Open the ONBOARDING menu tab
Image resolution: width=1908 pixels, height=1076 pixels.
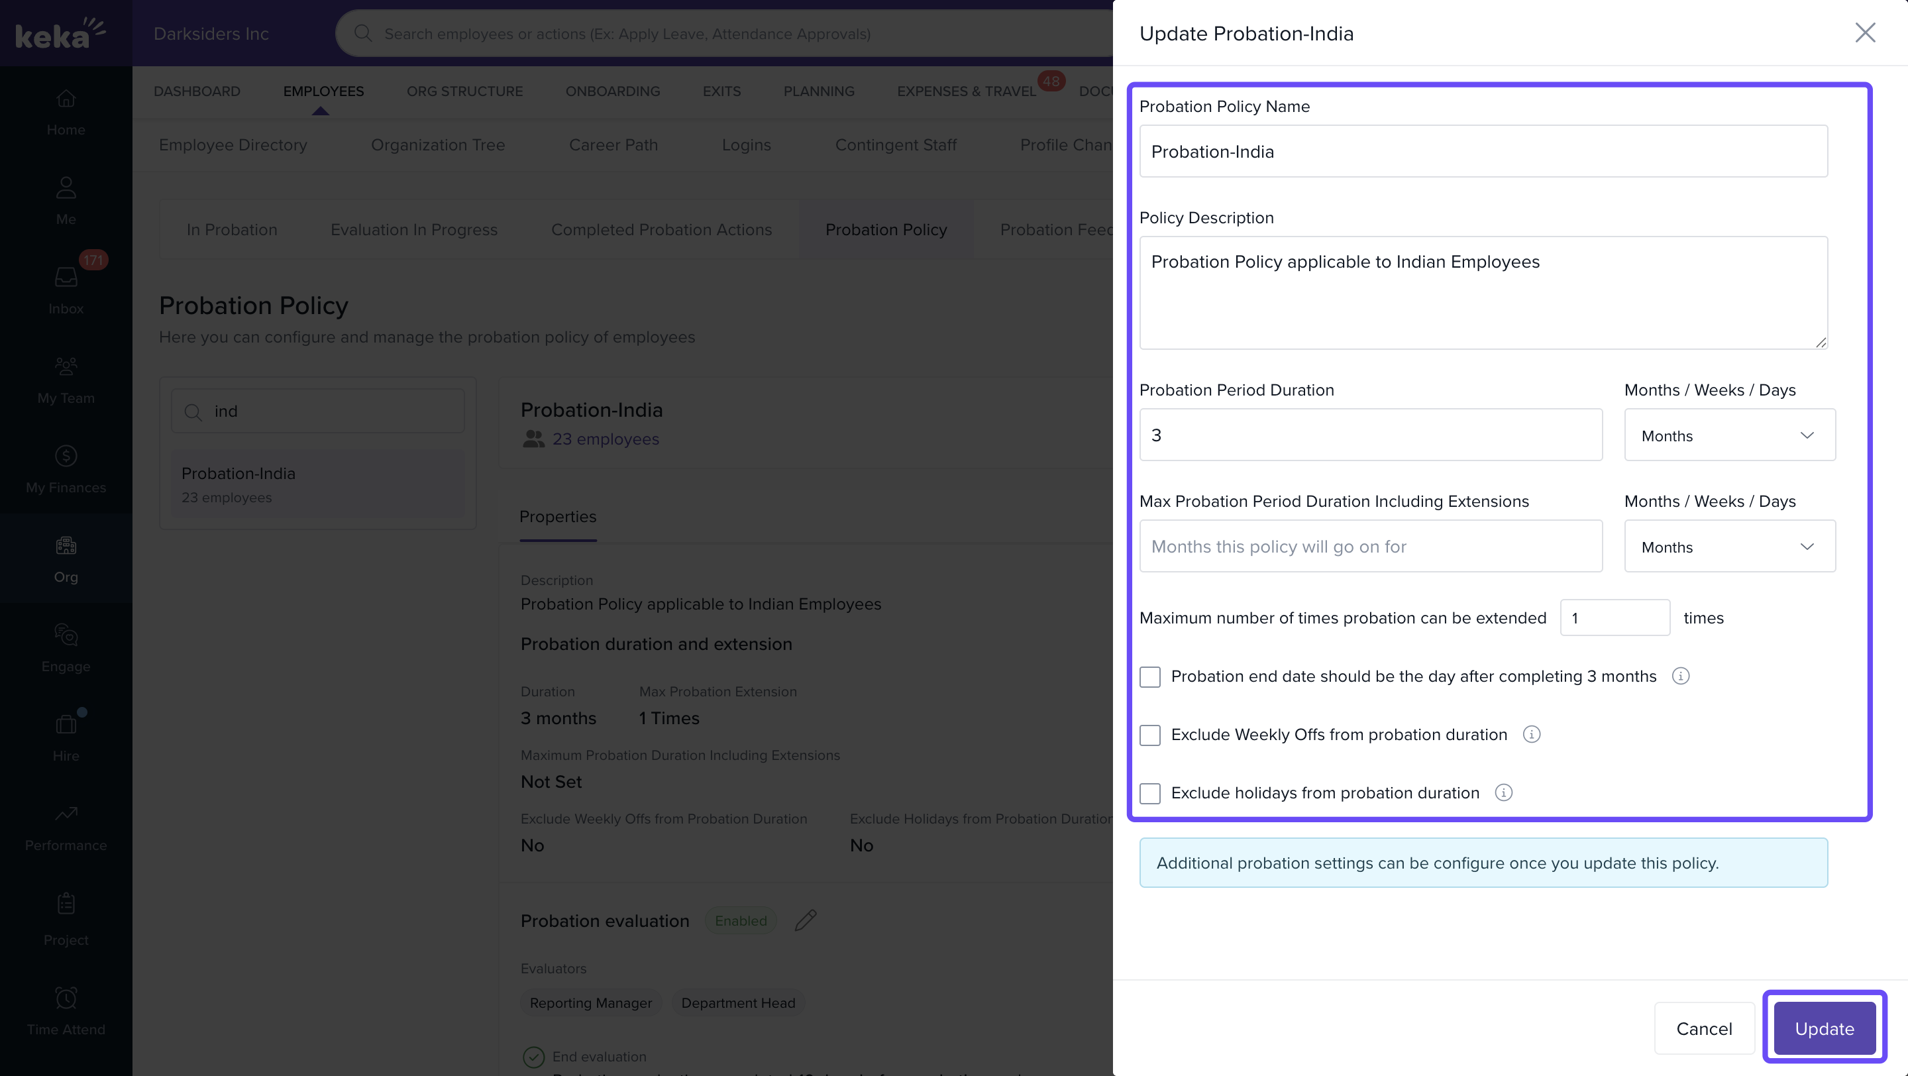(x=613, y=91)
